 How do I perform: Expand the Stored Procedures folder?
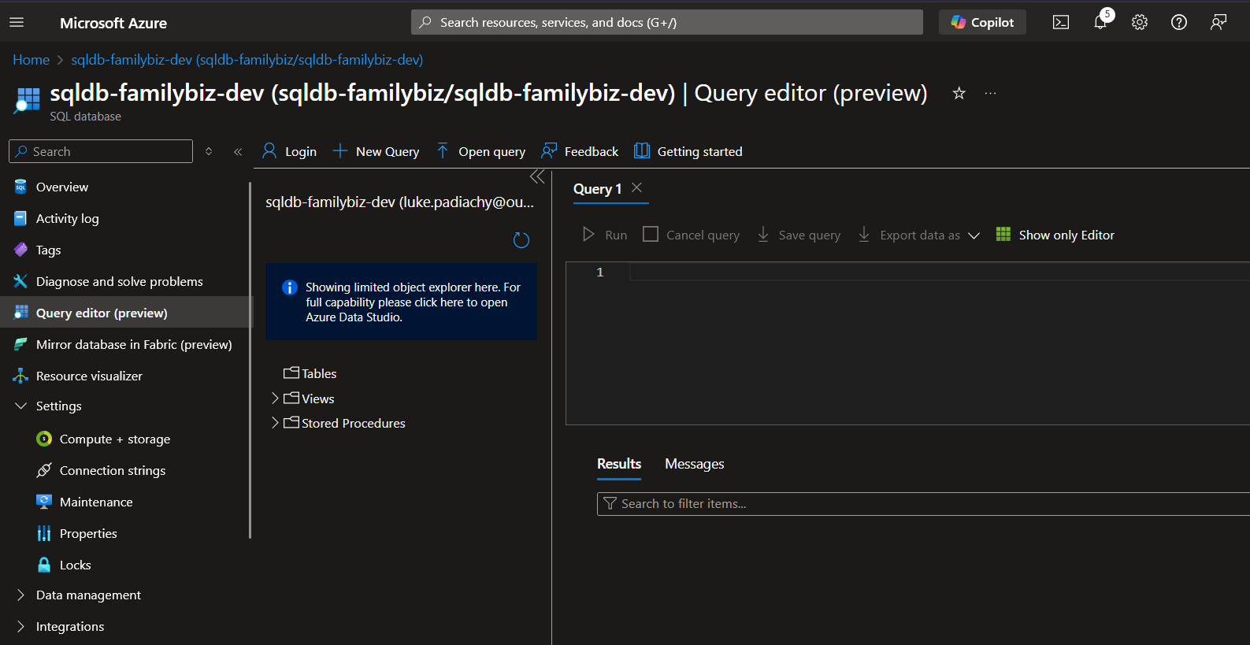point(275,423)
